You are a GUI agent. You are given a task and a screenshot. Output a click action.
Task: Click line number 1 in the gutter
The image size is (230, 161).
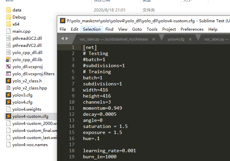pos(73,47)
